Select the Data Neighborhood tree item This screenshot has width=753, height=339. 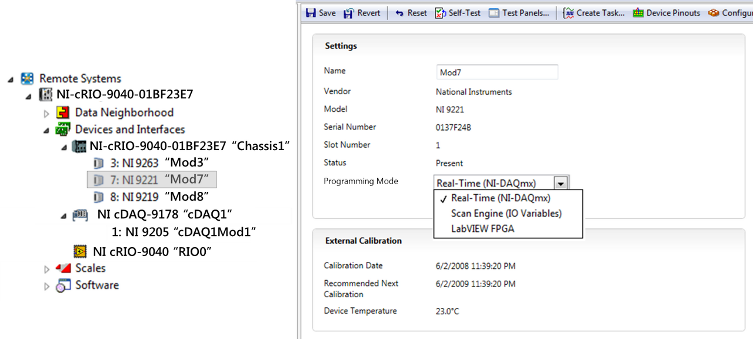(x=124, y=112)
